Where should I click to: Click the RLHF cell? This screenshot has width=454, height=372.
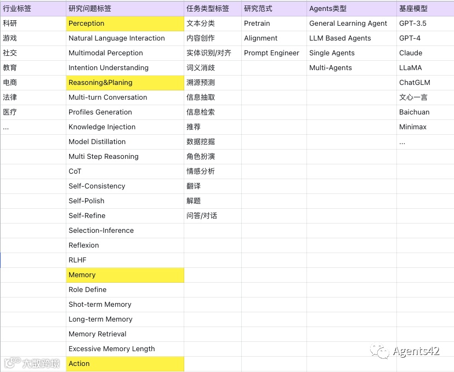125,260
